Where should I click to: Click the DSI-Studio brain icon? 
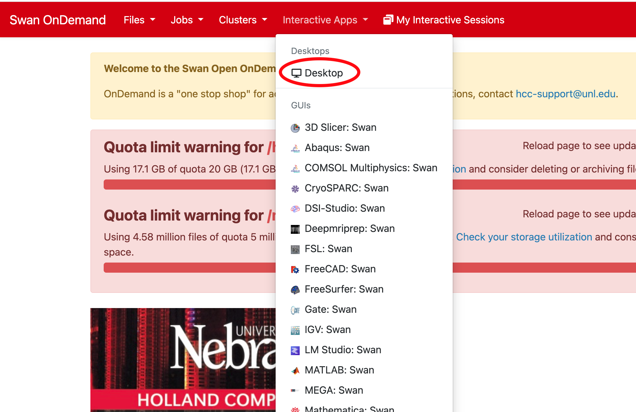point(295,209)
